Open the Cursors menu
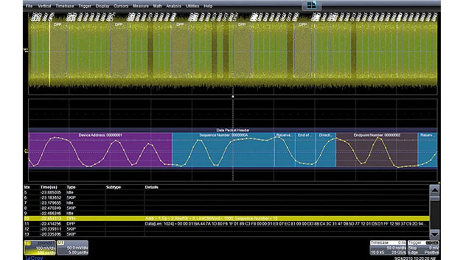 coord(121,6)
